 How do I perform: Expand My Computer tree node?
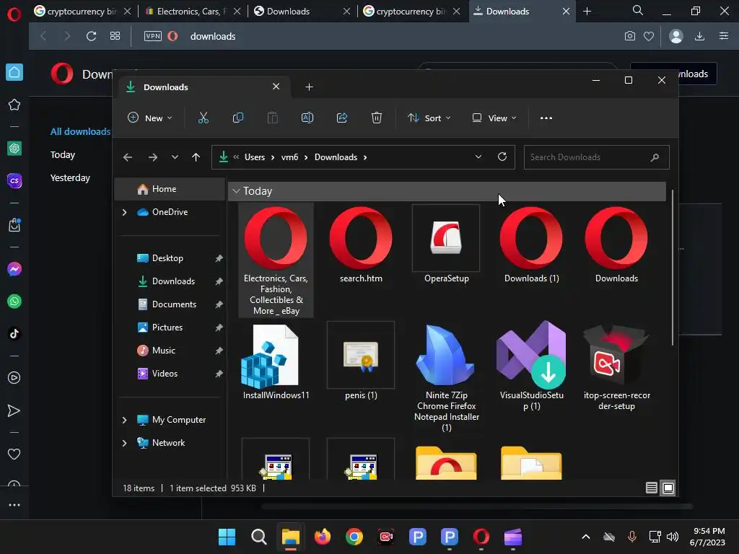pos(124,420)
